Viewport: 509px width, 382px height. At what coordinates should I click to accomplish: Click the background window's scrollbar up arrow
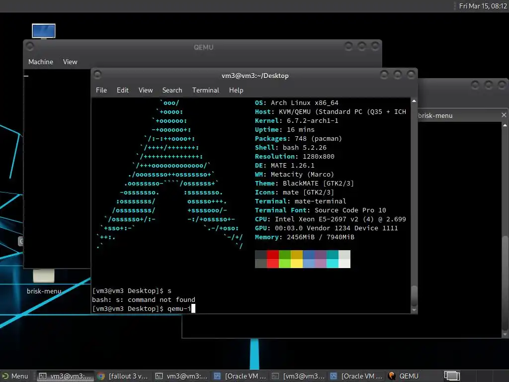[505, 125]
